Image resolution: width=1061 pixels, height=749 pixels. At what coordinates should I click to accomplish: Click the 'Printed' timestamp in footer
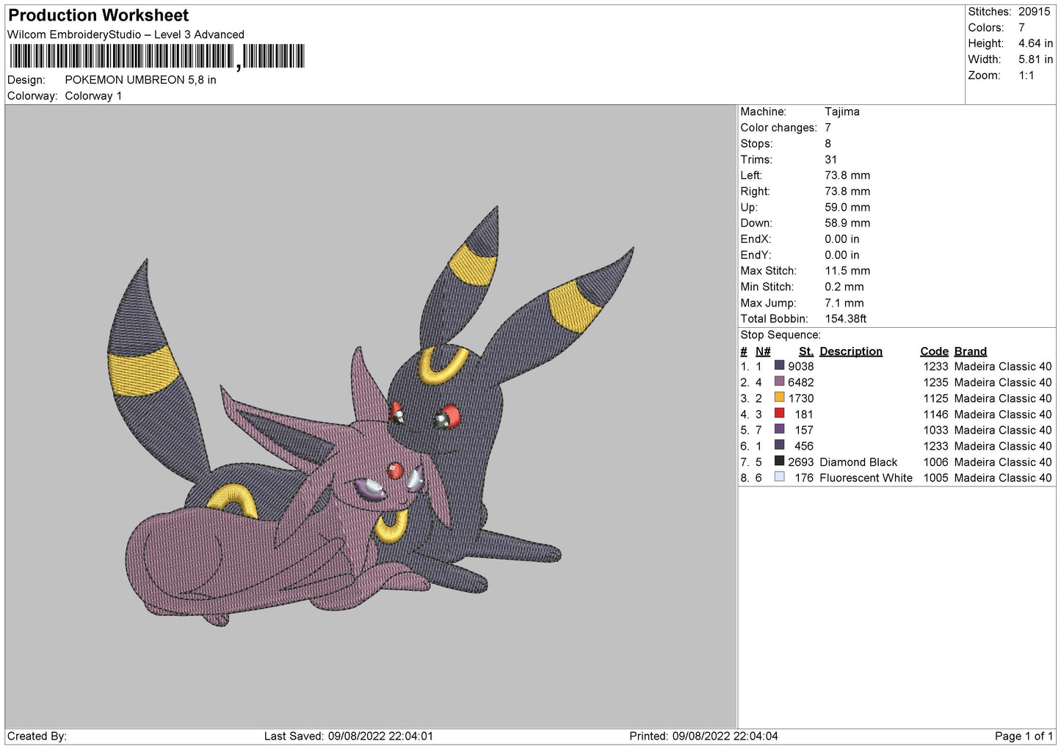[703, 736]
